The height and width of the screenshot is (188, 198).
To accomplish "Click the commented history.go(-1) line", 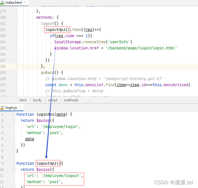I will pos(104,79).
